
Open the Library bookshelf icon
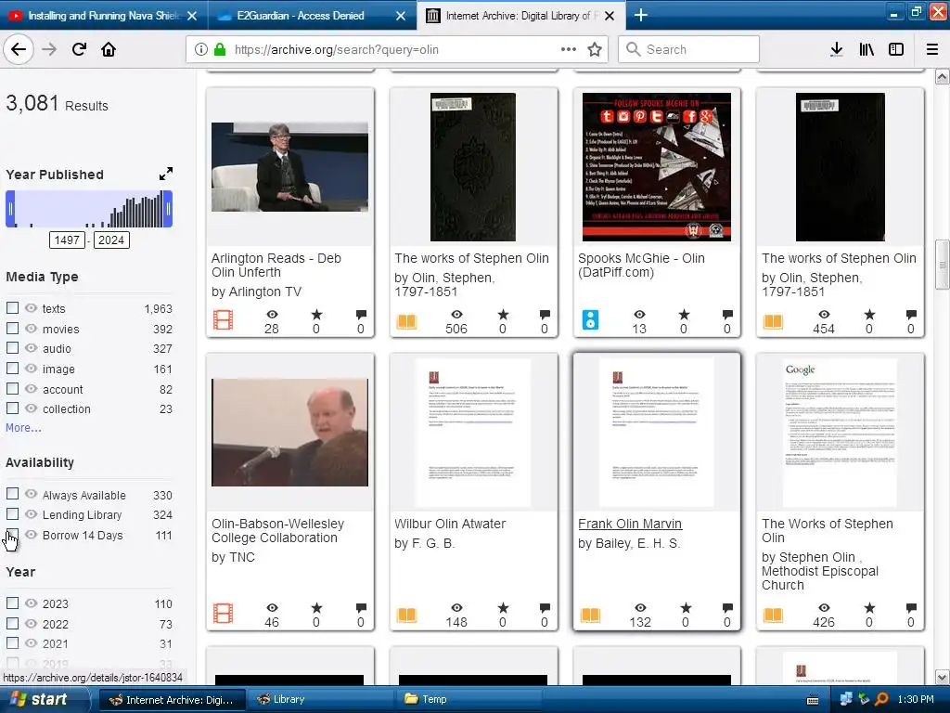867,49
